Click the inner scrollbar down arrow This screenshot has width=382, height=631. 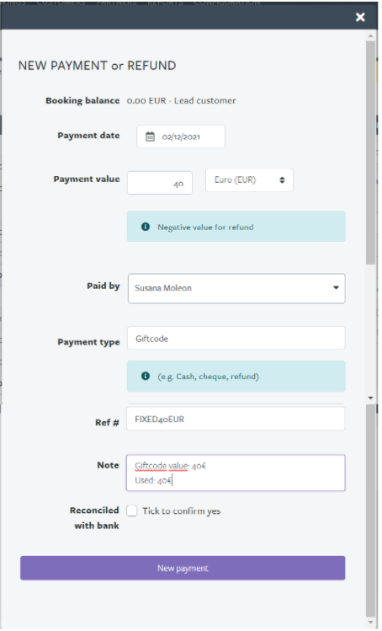click(x=370, y=398)
